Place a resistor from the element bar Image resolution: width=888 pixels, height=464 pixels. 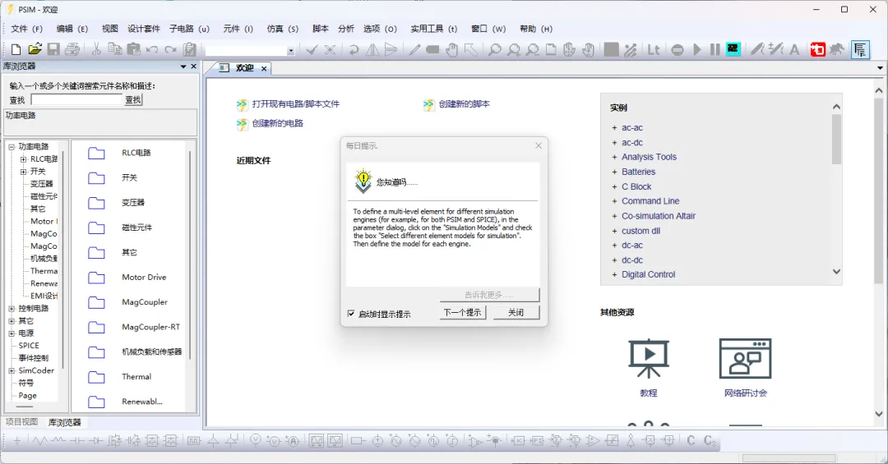tap(39, 440)
